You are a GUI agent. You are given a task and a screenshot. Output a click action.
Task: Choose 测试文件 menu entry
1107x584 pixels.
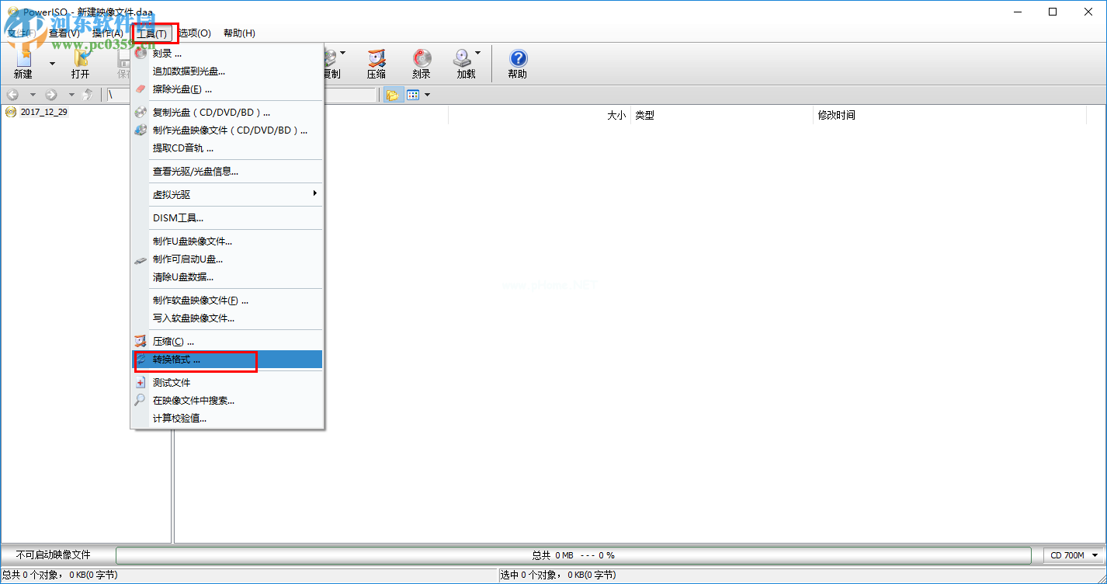point(227,383)
